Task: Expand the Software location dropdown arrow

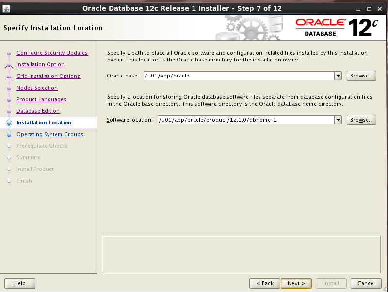Action: (x=338, y=120)
